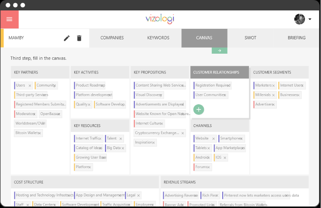Remove the Inspiration tag
321x208 pixels.
coord(154,143)
